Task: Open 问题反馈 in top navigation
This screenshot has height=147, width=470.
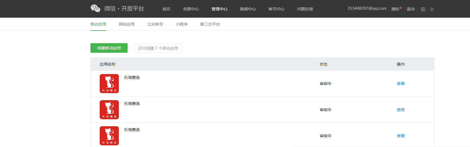Action: click(305, 9)
